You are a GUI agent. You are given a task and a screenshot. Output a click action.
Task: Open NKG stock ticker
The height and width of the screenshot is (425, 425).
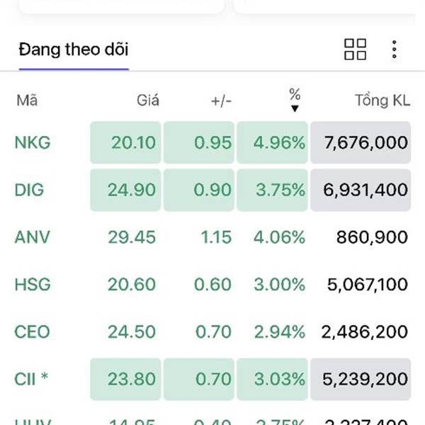coord(33,142)
